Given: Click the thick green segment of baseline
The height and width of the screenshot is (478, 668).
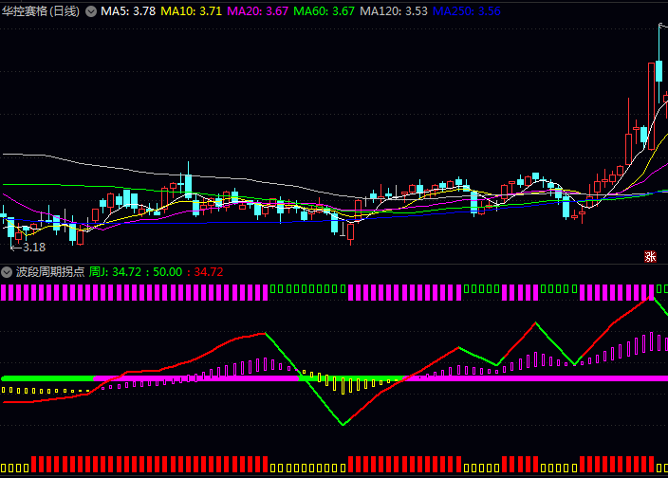Looking at the screenshot, I should pyautogui.click(x=47, y=377).
